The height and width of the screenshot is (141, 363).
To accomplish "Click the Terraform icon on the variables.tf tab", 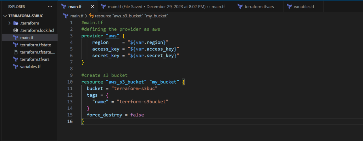I will (289, 6).
